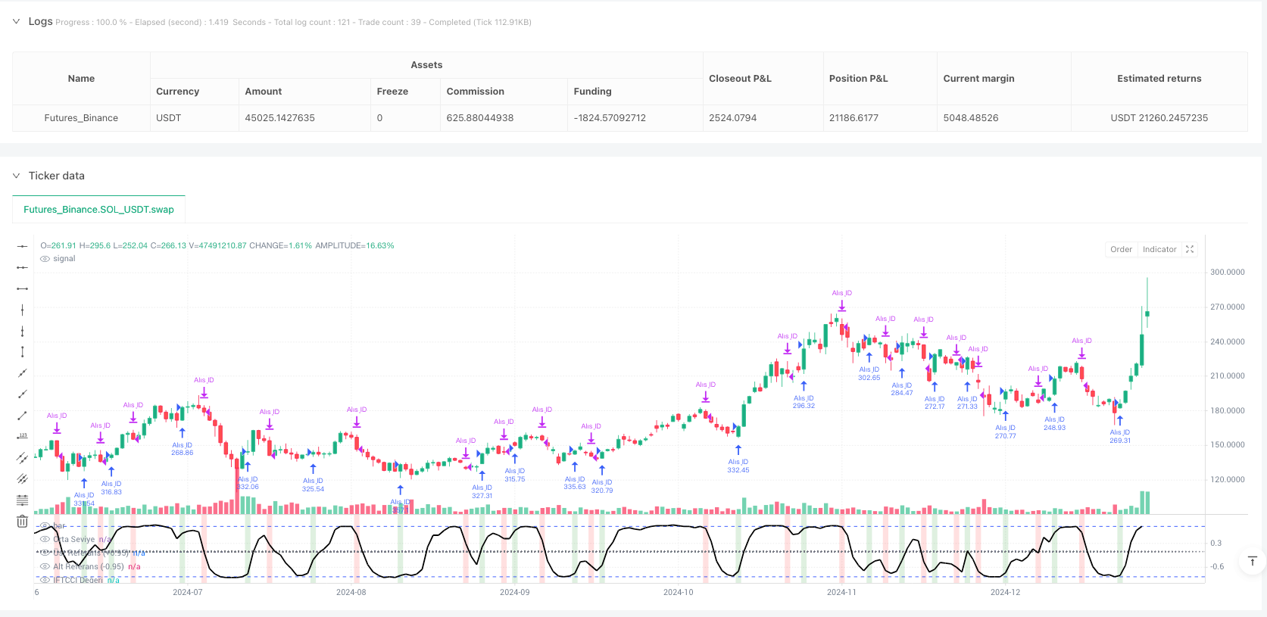The width and height of the screenshot is (1267, 617).
Task: Open the Order view on chart
Action: (1121, 249)
